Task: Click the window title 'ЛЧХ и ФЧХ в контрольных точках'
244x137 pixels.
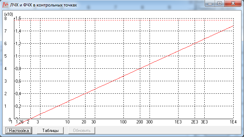Action: tap(43, 5)
